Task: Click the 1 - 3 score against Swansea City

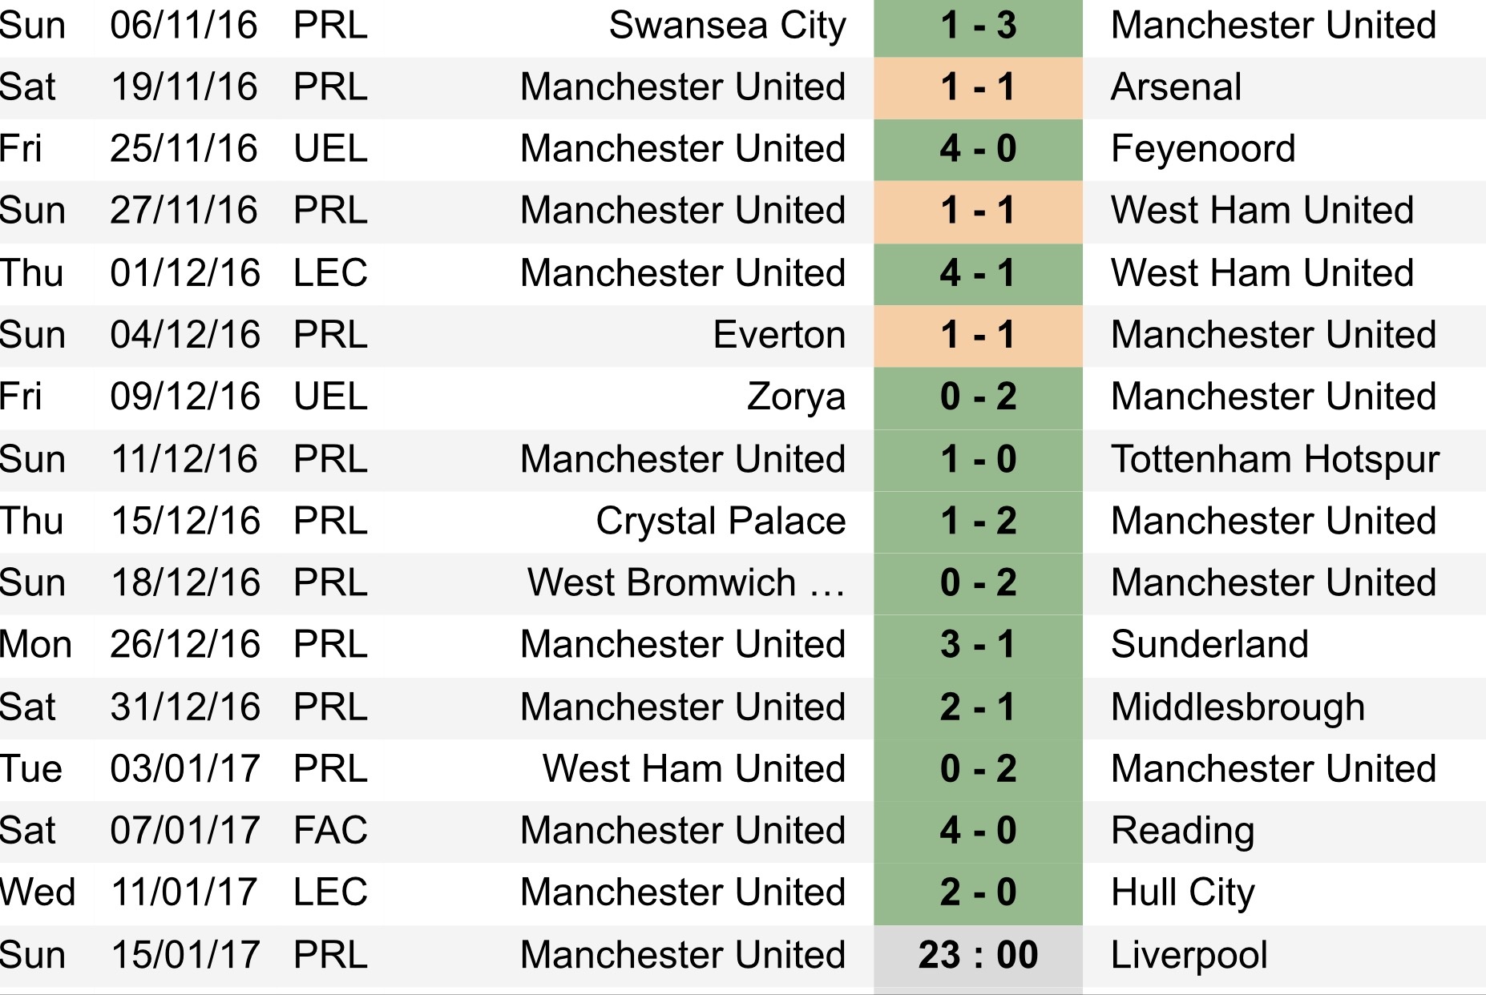Action: pos(978,26)
